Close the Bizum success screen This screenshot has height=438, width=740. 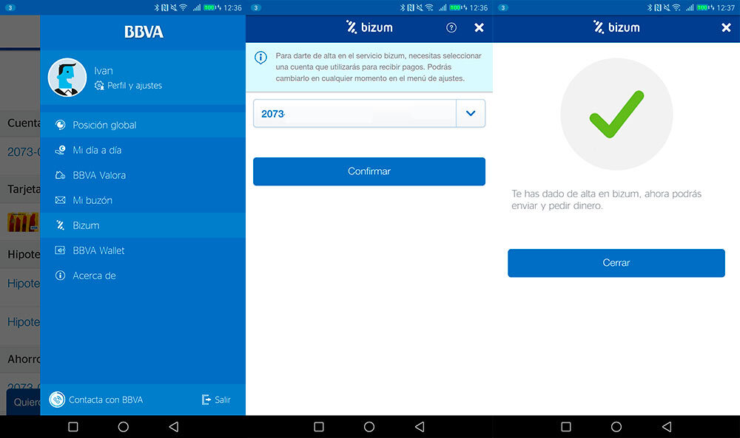(726, 27)
